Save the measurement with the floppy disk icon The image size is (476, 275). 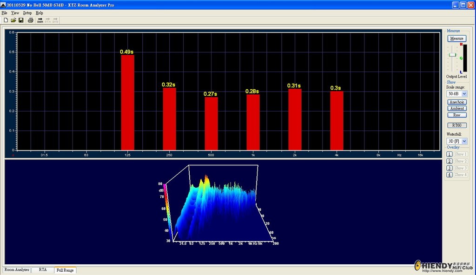coord(21,20)
